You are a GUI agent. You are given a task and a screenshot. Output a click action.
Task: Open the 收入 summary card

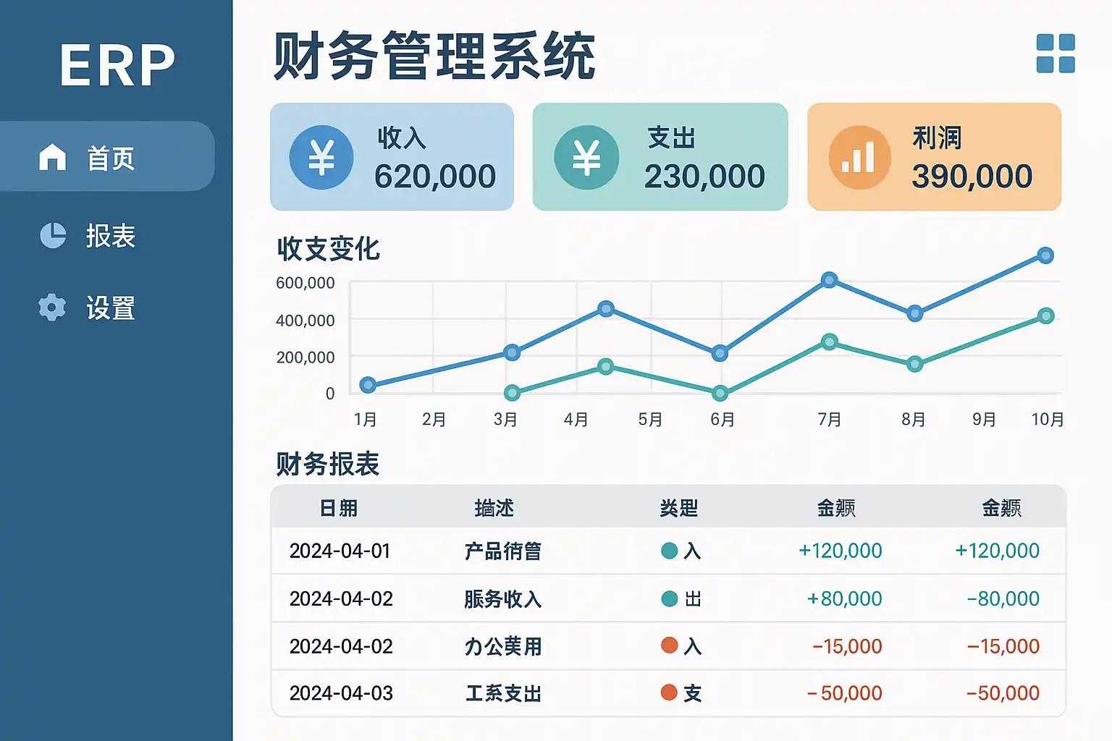pyautogui.click(x=392, y=157)
